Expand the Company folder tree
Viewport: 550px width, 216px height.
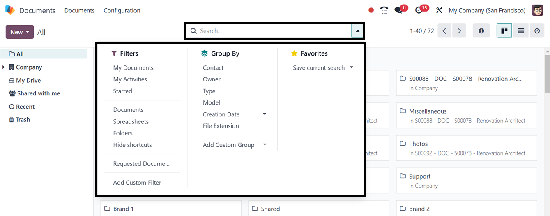coord(4,67)
